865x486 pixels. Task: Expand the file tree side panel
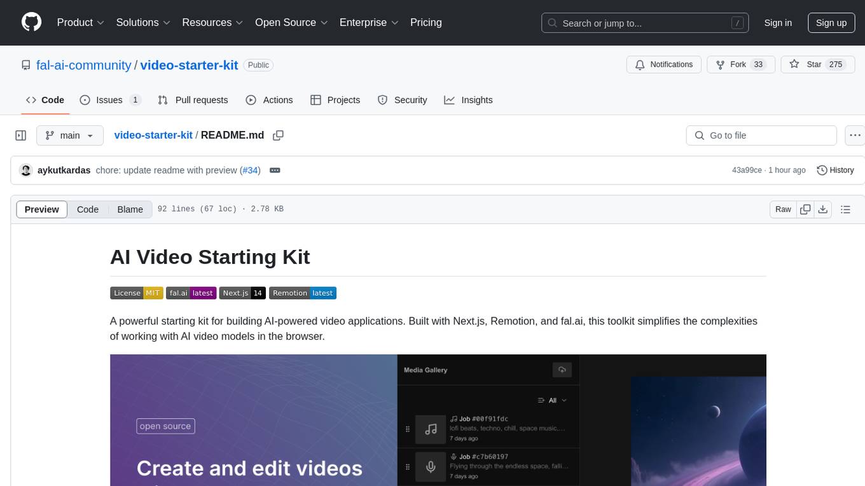21,135
